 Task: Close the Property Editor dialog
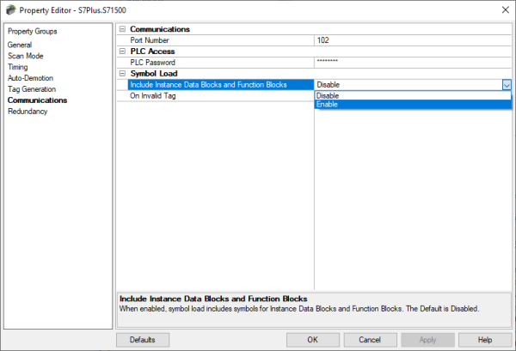coord(502,9)
